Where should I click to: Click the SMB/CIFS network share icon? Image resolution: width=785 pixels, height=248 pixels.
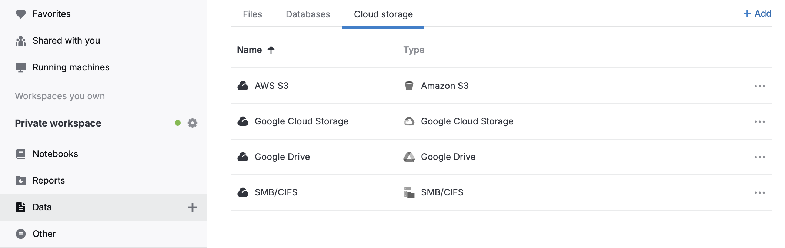tap(410, 192)
